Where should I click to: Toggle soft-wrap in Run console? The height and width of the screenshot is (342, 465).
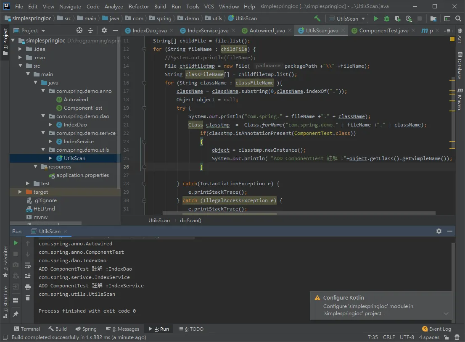pyautogui.click(x=28, y=265)
